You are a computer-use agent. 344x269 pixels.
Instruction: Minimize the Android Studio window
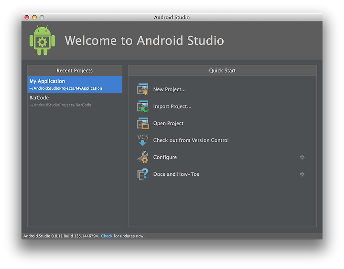(34, 17)
